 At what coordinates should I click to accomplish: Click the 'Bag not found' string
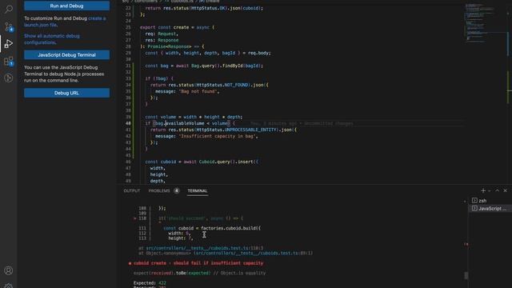point(198,91)
